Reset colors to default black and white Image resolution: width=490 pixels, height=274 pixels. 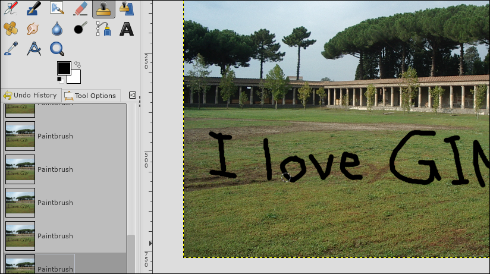(x=60, y=80)
